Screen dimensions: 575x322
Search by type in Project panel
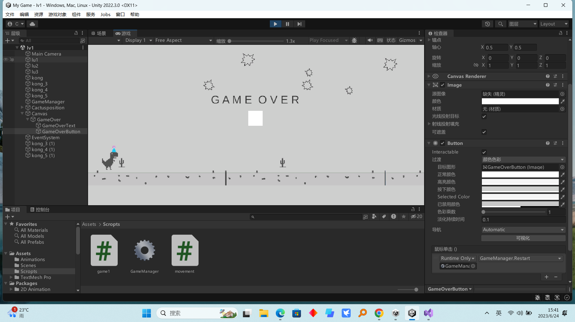[374, 217]
